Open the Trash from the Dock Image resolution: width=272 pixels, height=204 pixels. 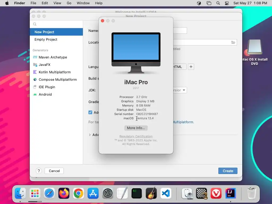coord(252,193)
